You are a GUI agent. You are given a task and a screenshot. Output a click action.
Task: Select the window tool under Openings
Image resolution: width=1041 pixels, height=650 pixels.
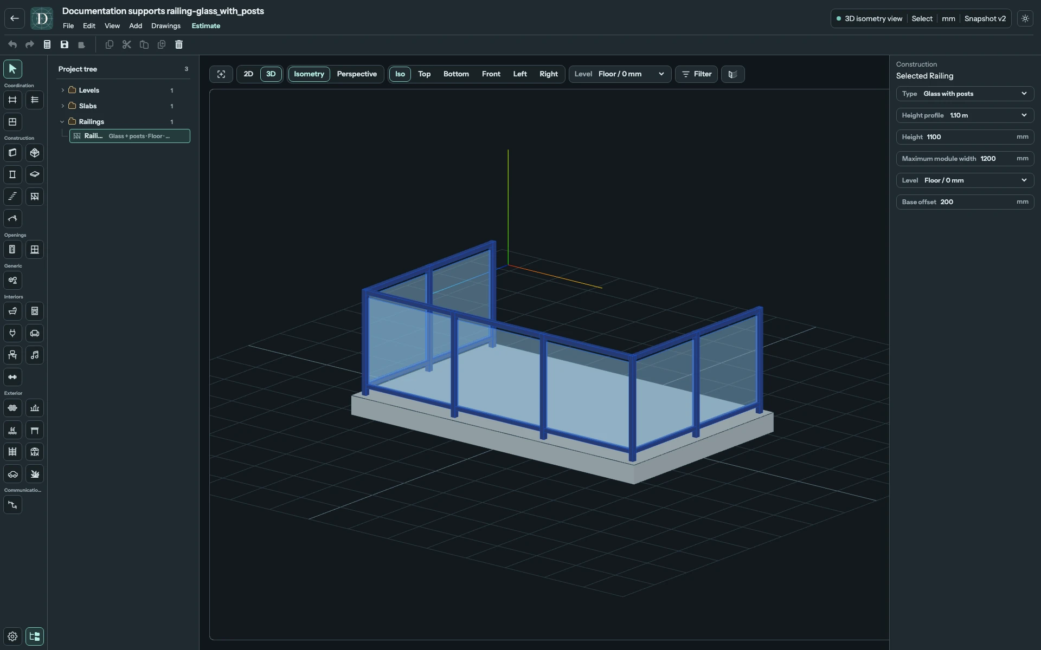(35, 250)
